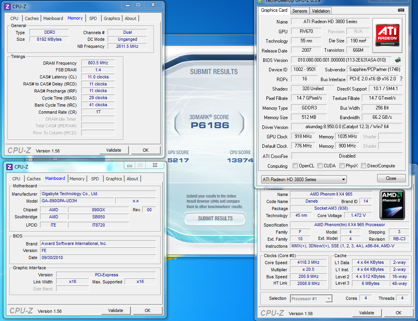Switch to Validation tab in GPU-Z
Image resolution: width=418 pixels, height=321 pixels.
[x=321, y=11]
